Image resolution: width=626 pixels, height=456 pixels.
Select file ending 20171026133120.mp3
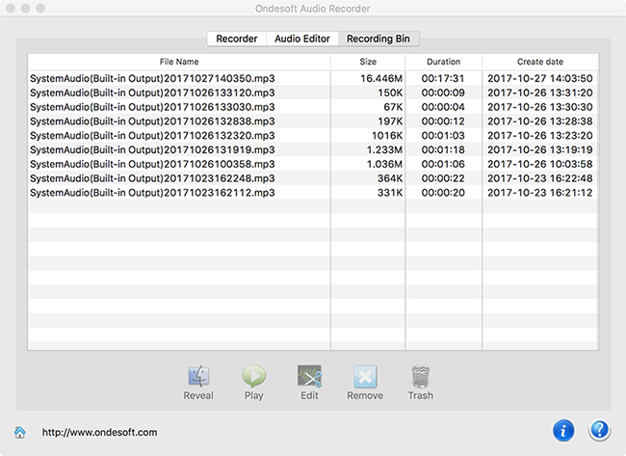tap(152, 93)
